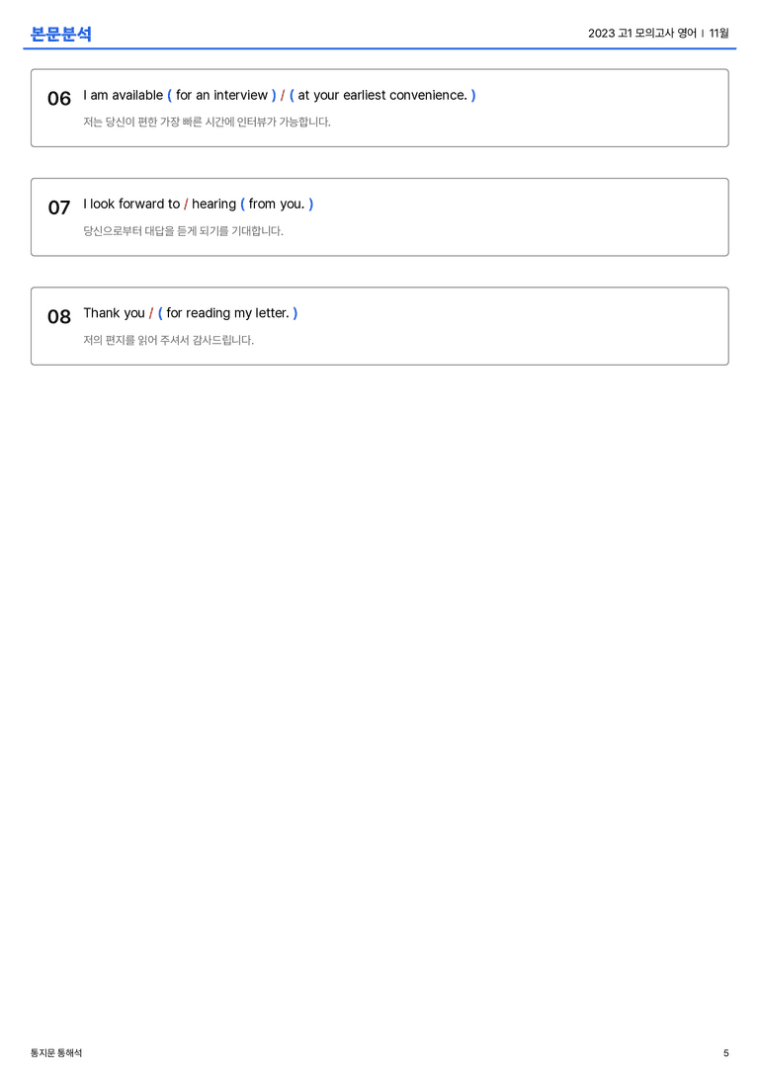Image resolution: width=759 pixels, height=1074 pixels.
Task: Click the phrase 'for an interview'
Action: (x=222, y=95)
